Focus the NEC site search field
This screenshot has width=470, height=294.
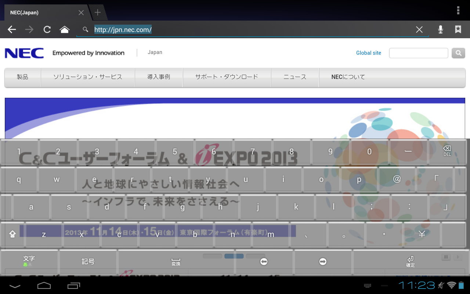419,53
